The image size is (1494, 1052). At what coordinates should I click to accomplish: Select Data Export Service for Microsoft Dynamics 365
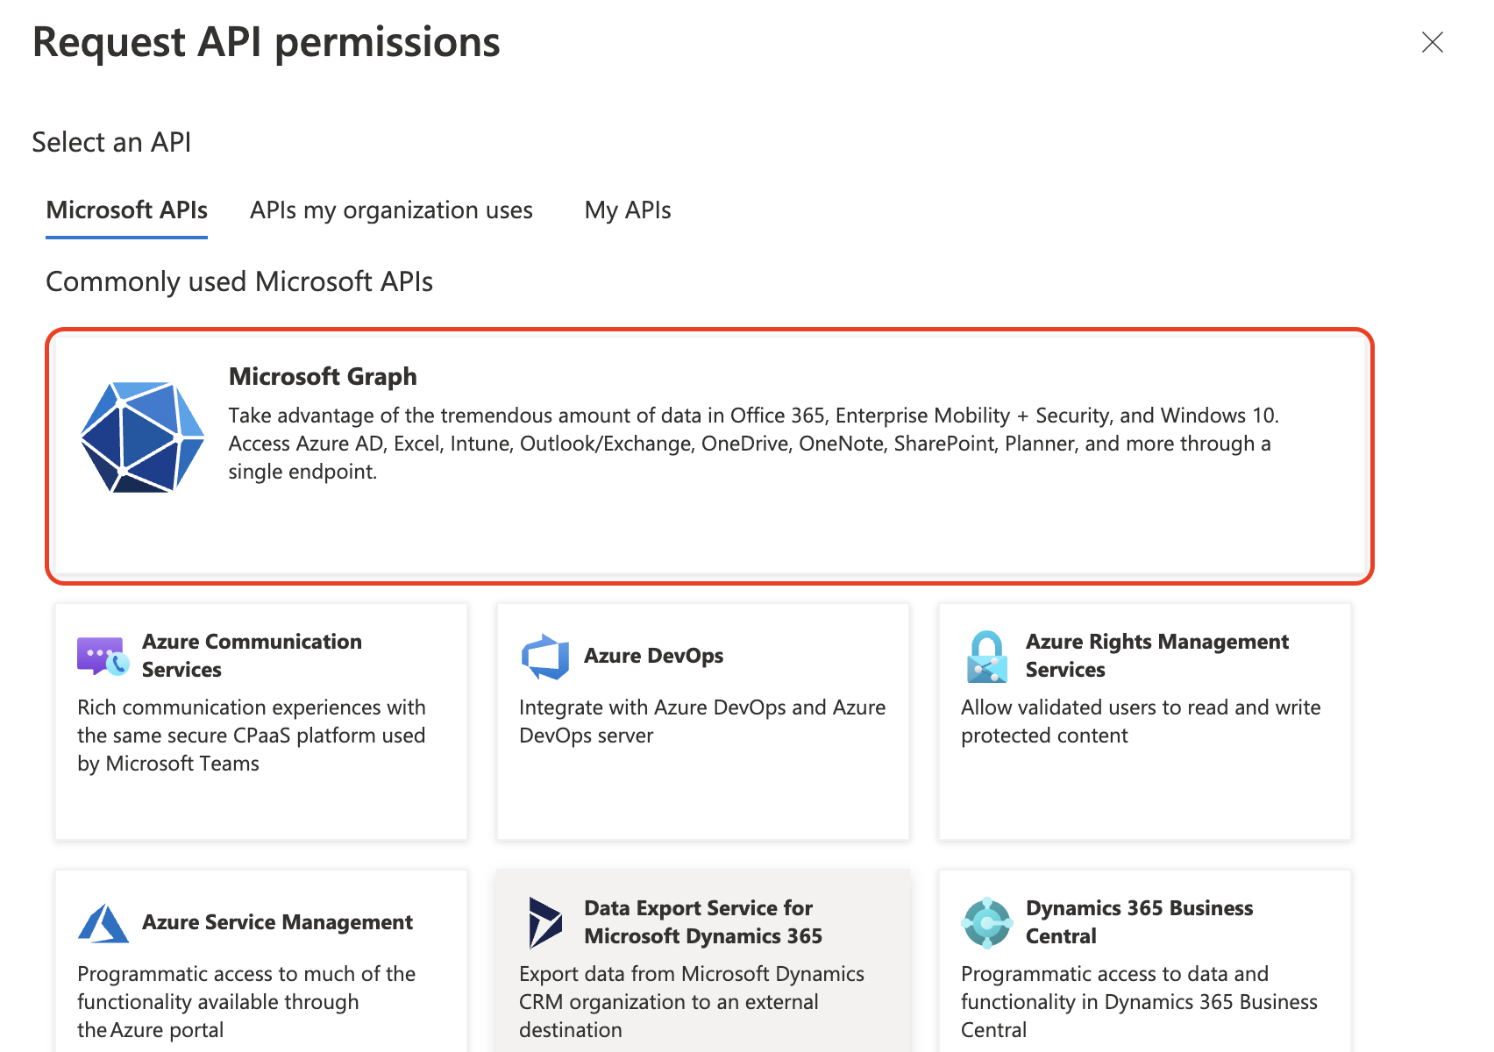(703, 922)
